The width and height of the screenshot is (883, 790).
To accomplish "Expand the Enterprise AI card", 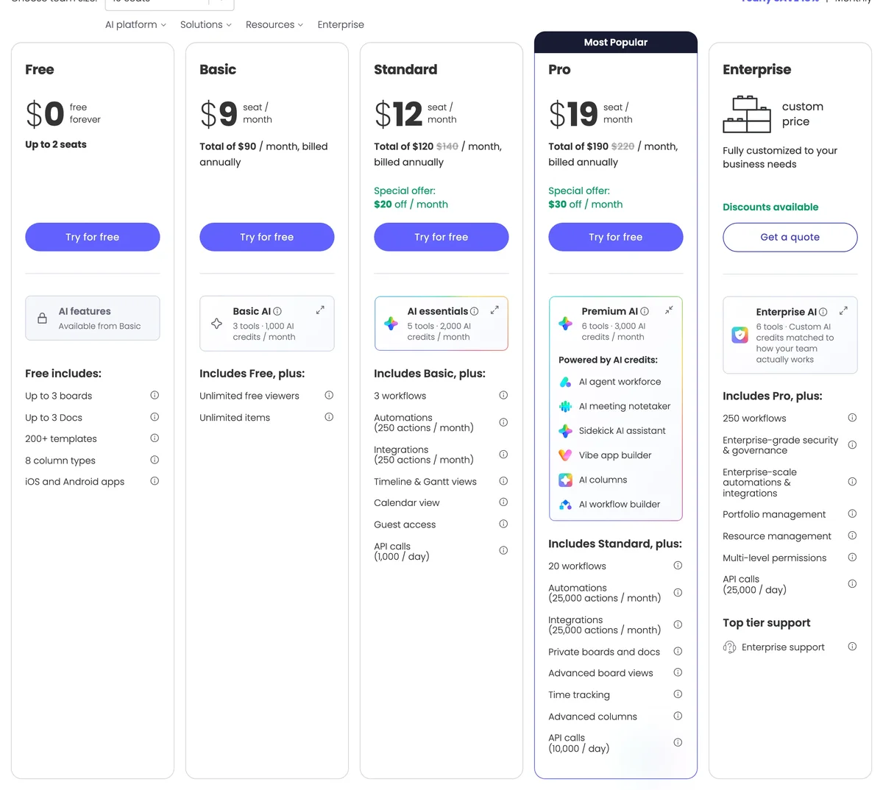I will pos(843,310).
